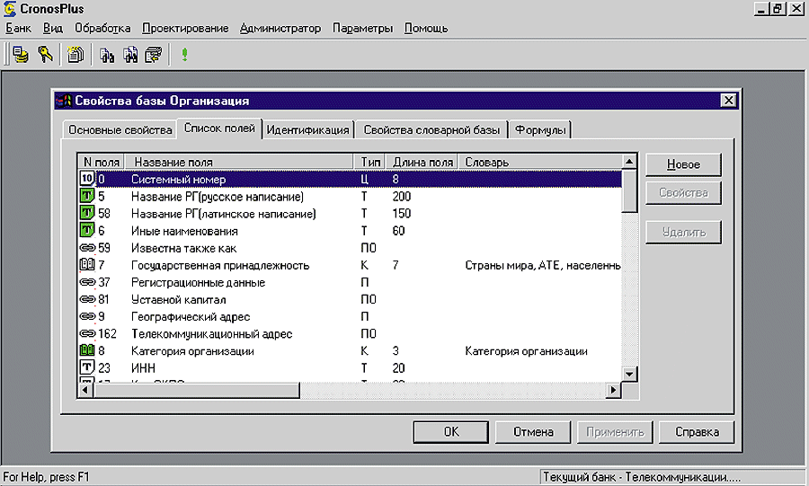809x486 pixels.
Task: Select the Телекоммуникационный адрес row
Action: click(350, 333)
